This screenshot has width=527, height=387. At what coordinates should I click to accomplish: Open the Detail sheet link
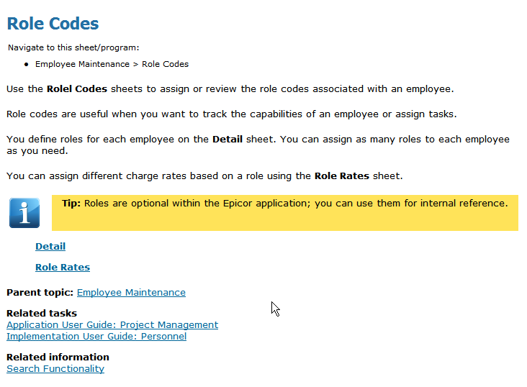(x=50, y=247)
